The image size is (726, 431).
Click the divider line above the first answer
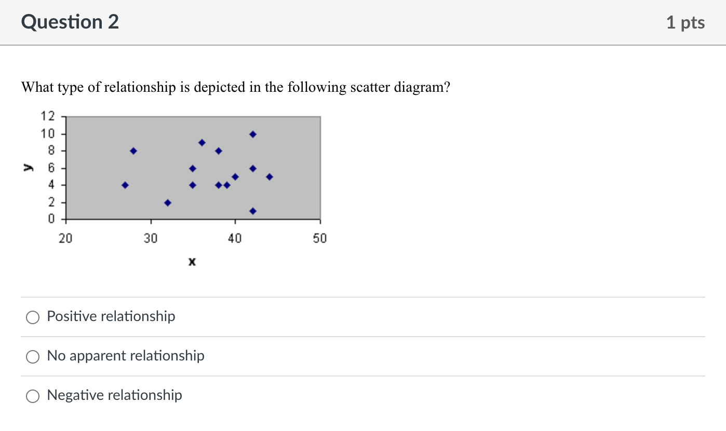pos(363,297)
